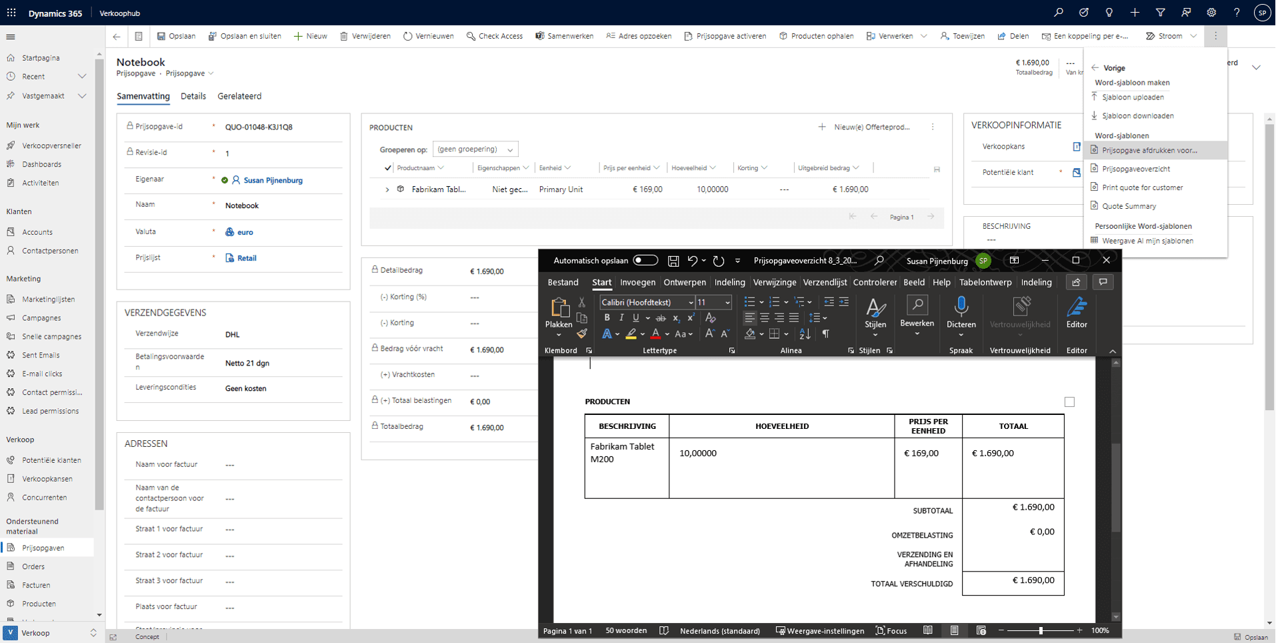Click the Subscript icon in Word
Screen dimensions: 1276x643
pyautogui.click(x=676, y=318)
